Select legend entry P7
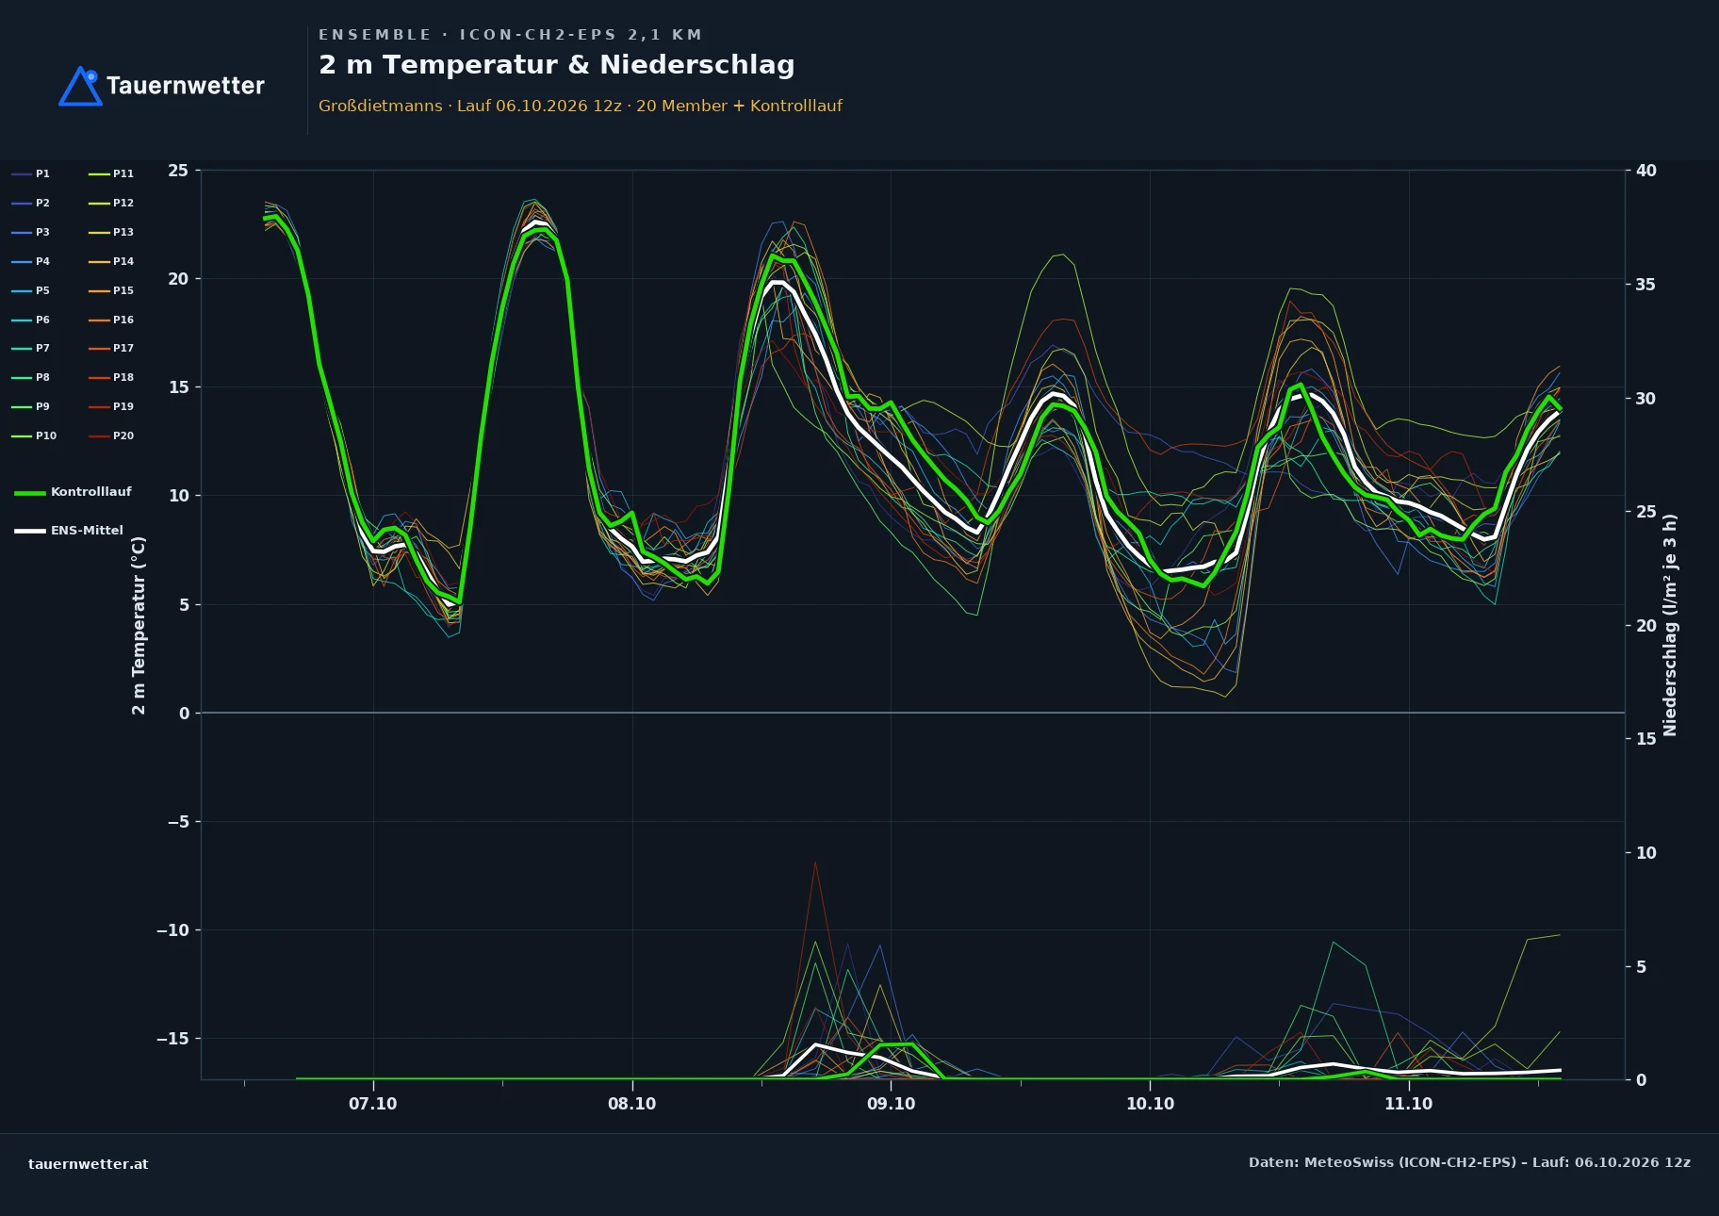Viewport: 1719px width, 1216px height. 30,349
